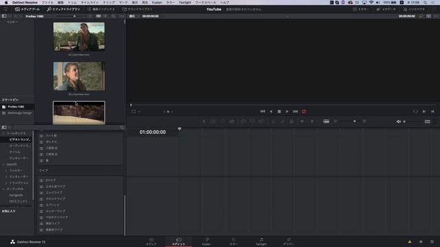Select the Selection mode arrow tool
The image size is (440, 247).
tap(204, 121)
